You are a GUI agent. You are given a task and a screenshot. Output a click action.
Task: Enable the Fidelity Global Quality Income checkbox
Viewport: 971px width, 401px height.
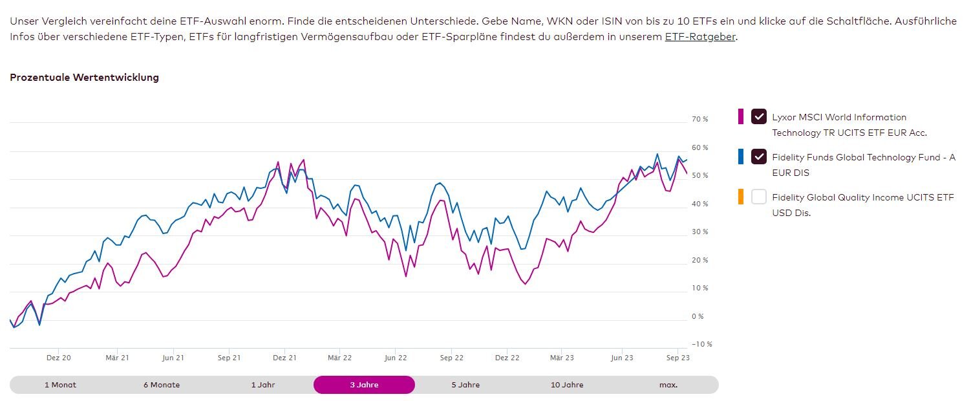(758, 197)
